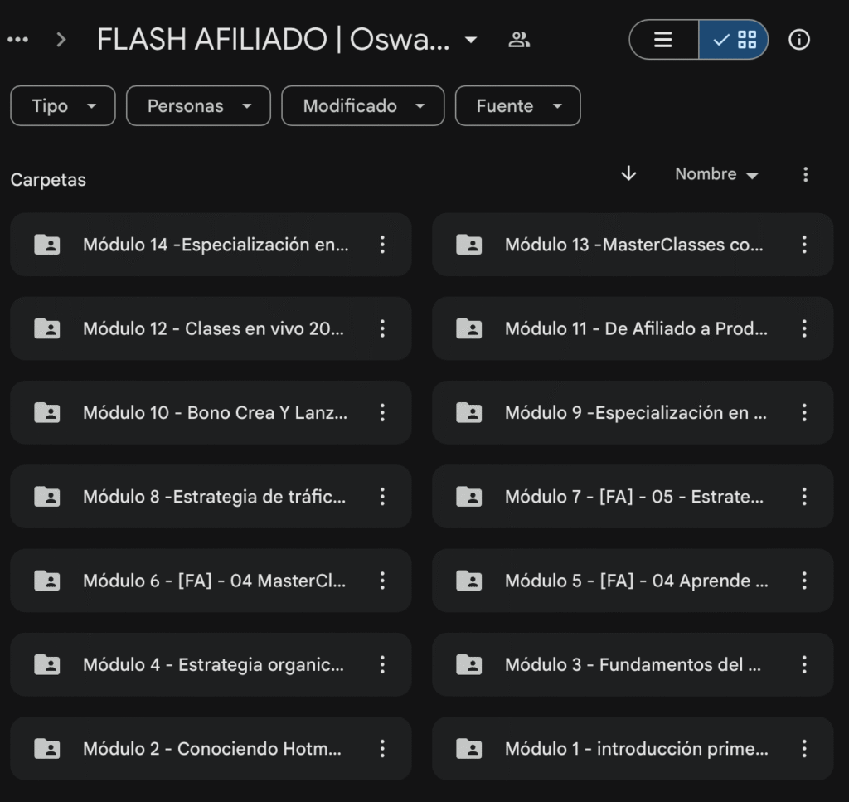Click the shared folder icon of Módulo 5

[469, 581]
